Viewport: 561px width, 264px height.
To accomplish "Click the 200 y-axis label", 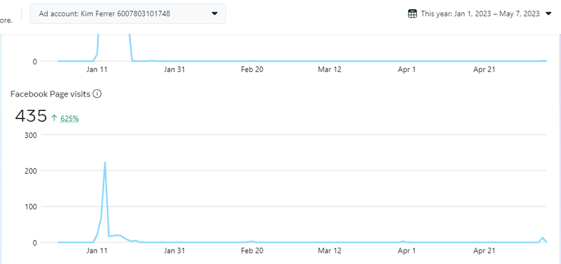I will click(x=30, y=171).
